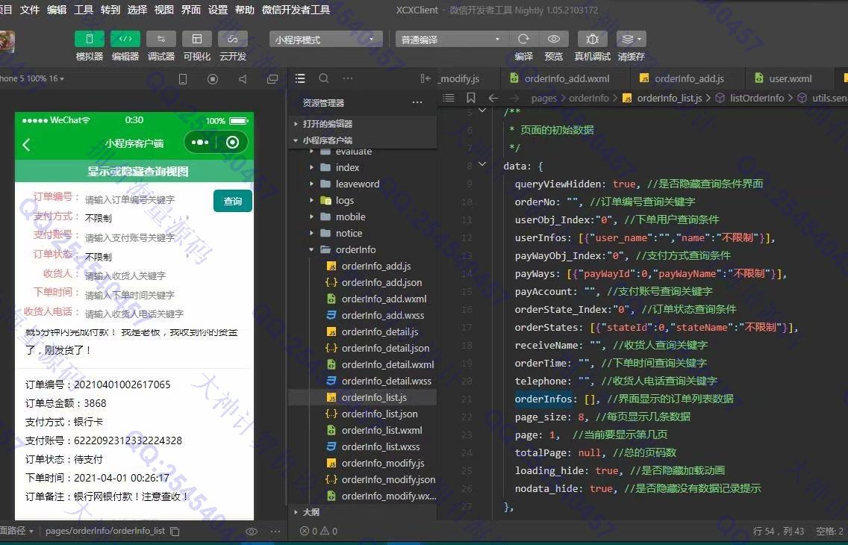The image size is (848, 545).
Task: Open the 微信开发者工具 menu
Action: (296, 10)
